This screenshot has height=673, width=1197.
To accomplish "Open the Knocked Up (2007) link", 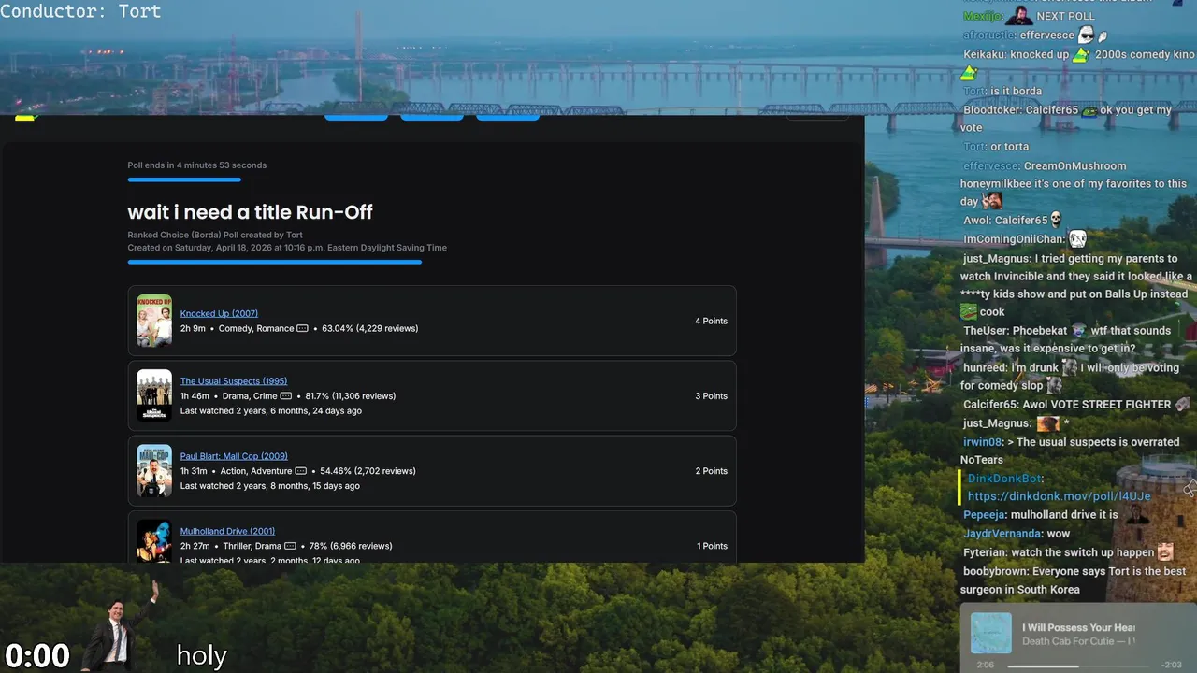I will (219, 313).
